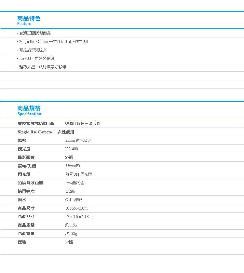
Task: Click the Iso 400 內建閃光燈 feature line
Action: (36, 59)
